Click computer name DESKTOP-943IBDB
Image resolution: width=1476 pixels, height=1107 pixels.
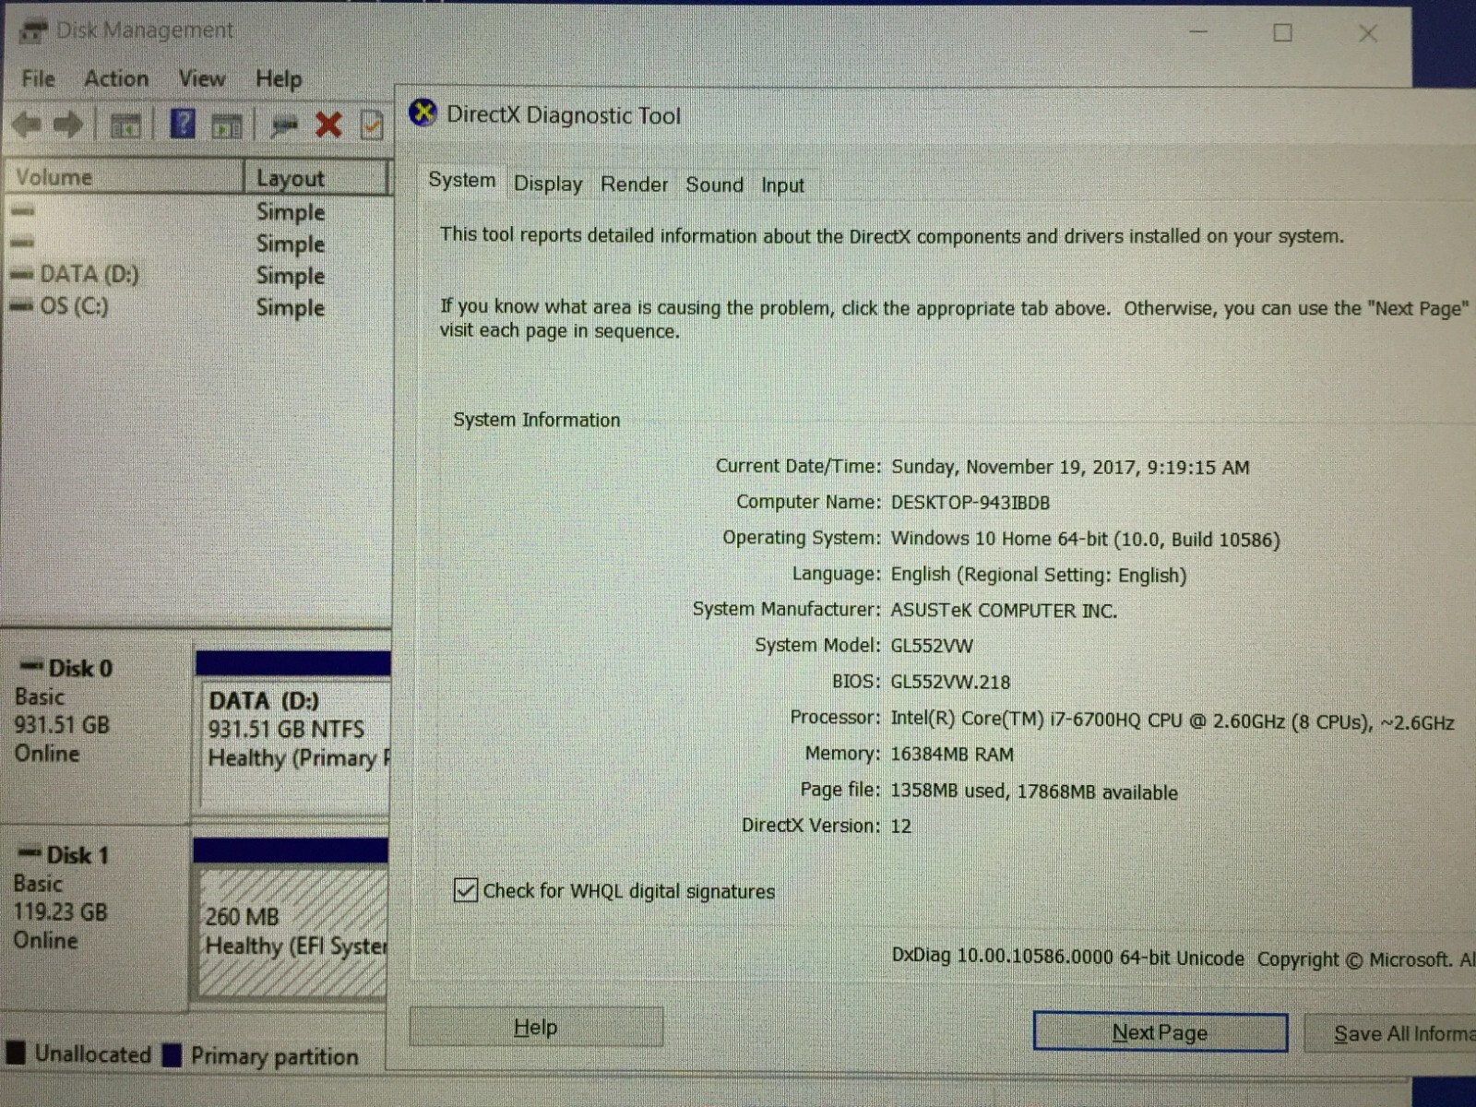click(x=970, y=503)
